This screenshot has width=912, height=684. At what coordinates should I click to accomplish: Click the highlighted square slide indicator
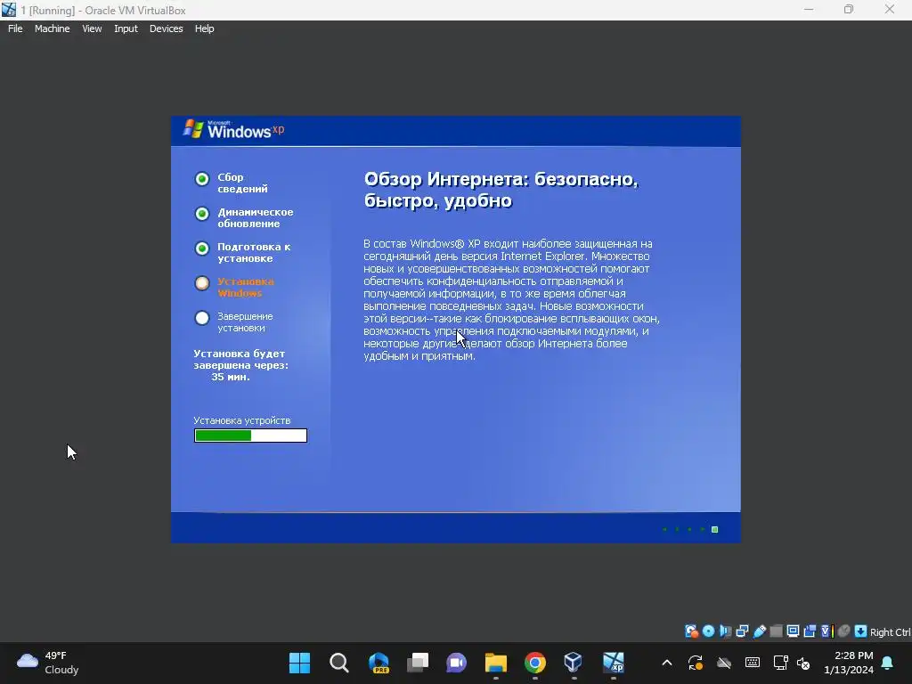click(715, 529)
